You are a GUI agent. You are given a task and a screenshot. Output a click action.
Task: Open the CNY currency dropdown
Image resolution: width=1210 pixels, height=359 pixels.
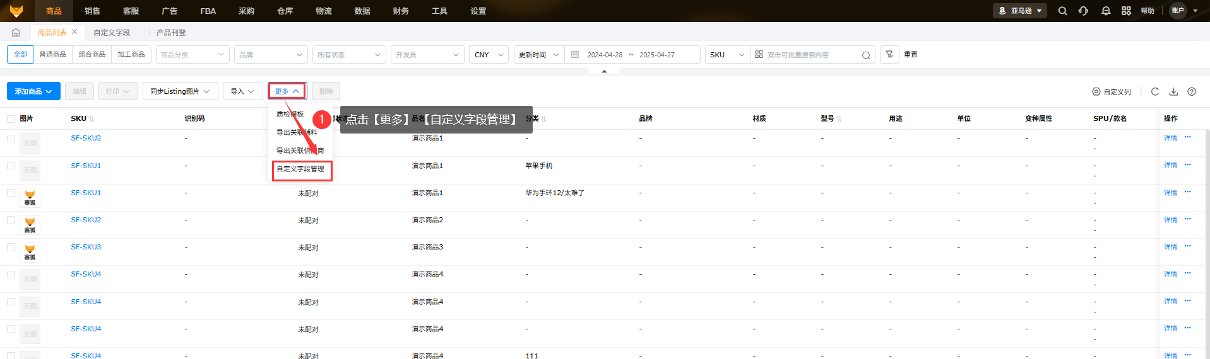click(489, 55)
